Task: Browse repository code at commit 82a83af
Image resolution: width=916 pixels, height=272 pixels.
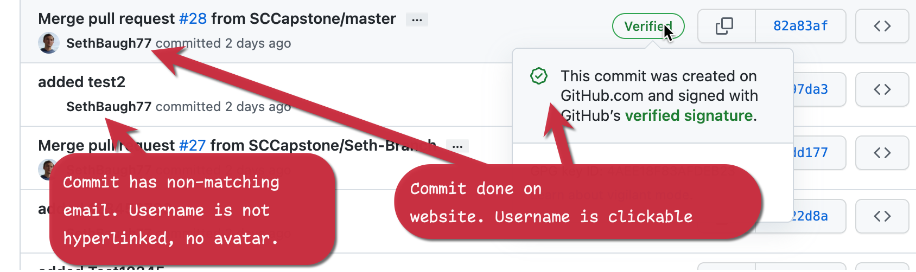Action: coord(882,26)
